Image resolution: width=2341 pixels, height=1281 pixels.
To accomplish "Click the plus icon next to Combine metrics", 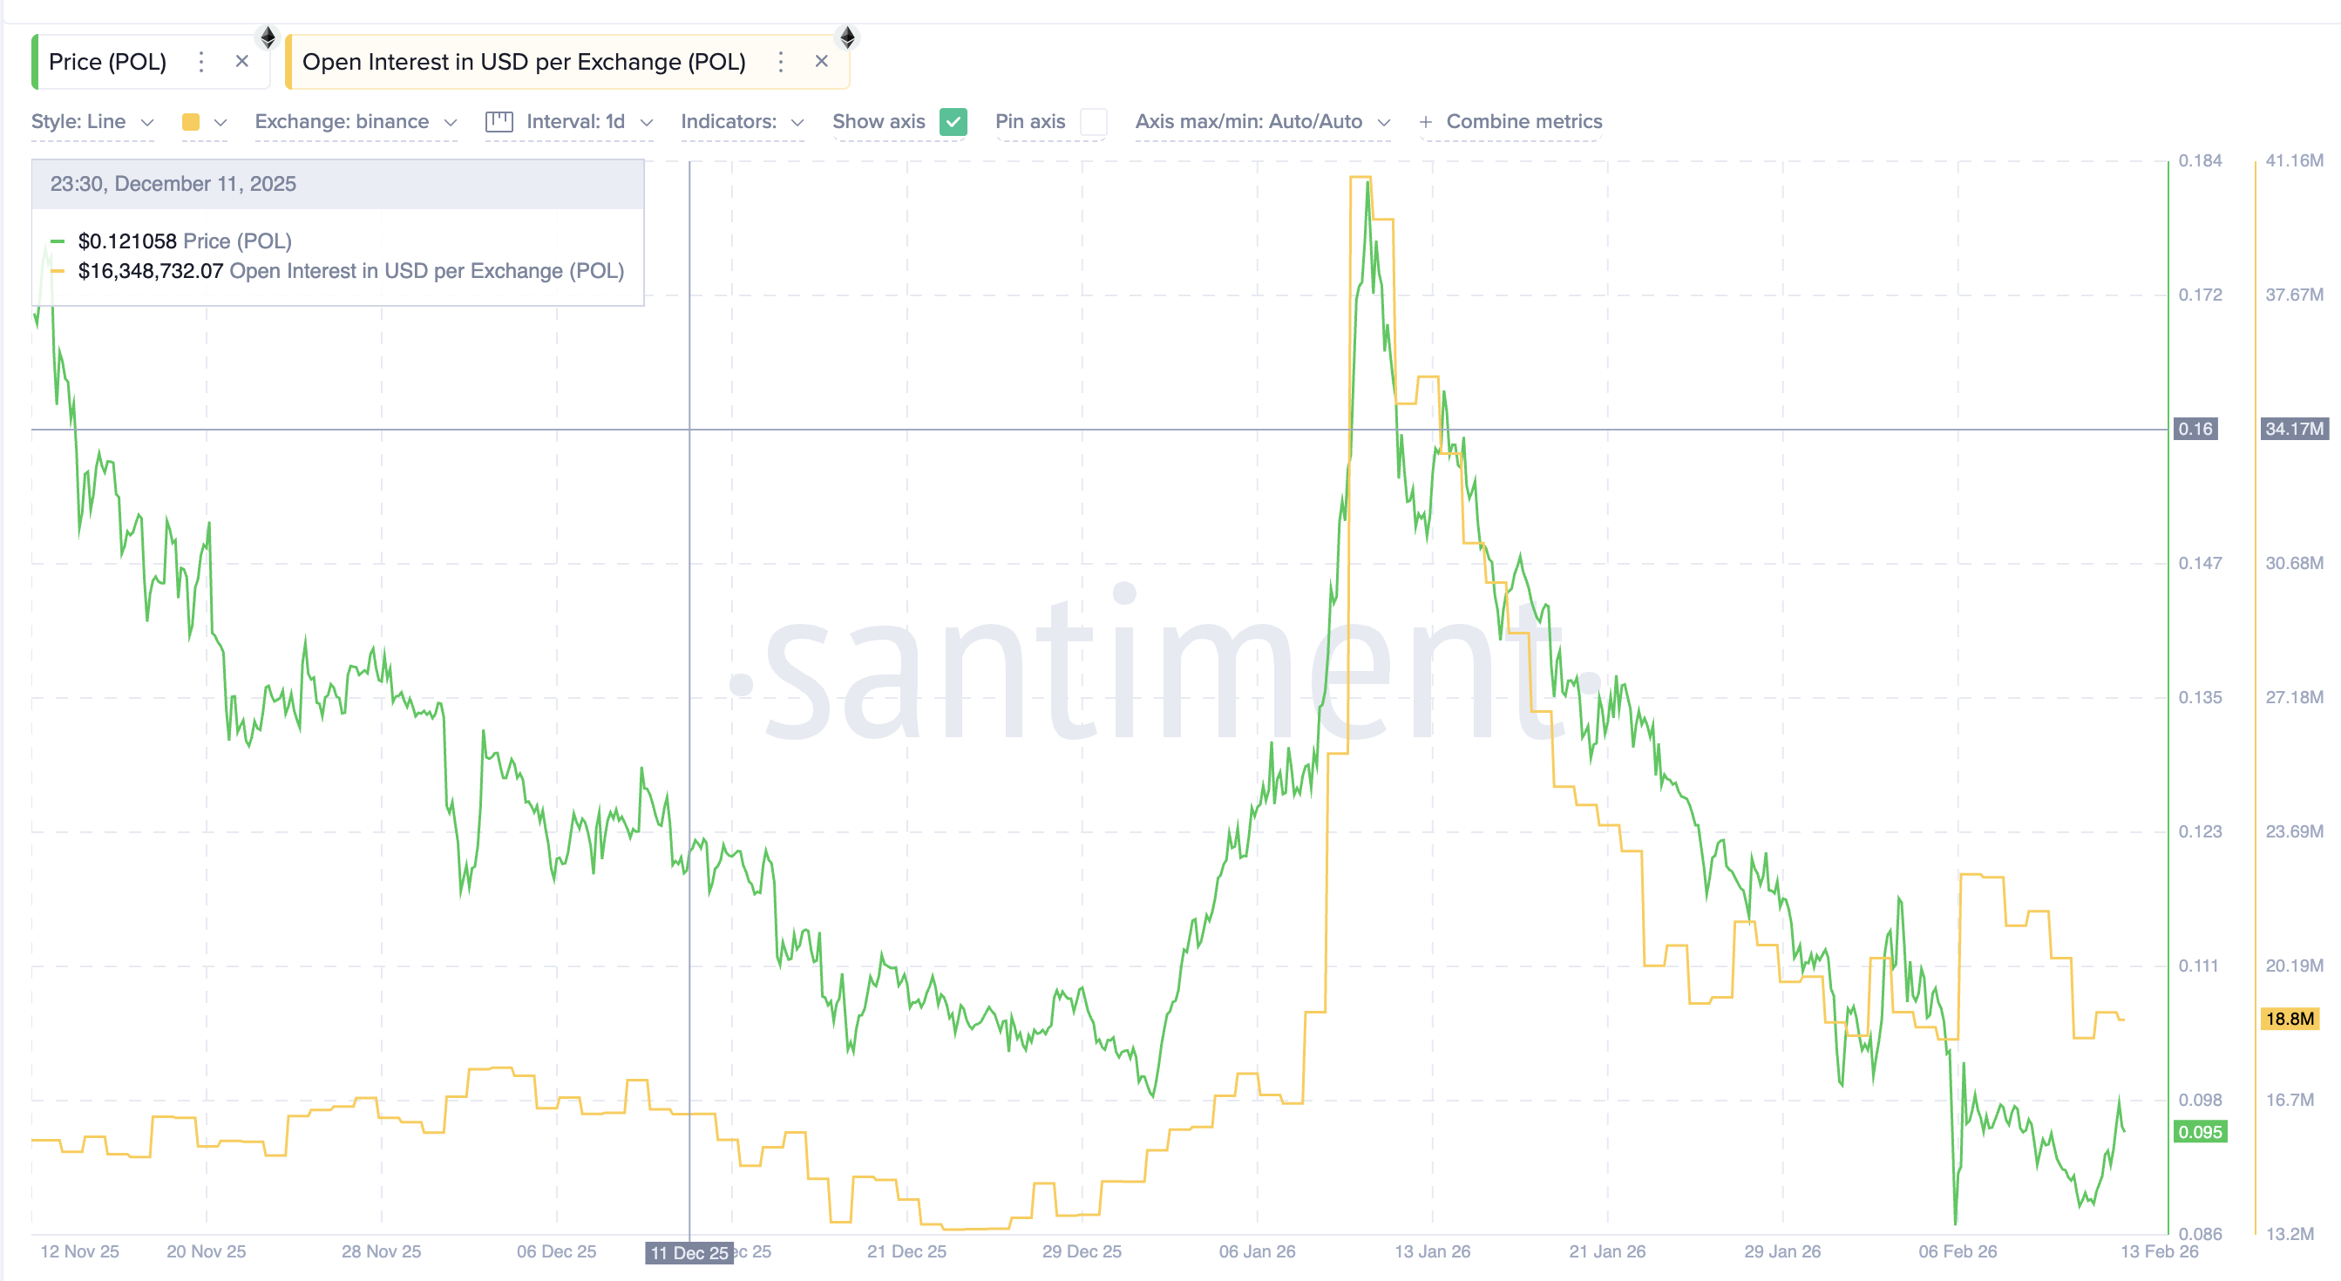I will 1425,121.
